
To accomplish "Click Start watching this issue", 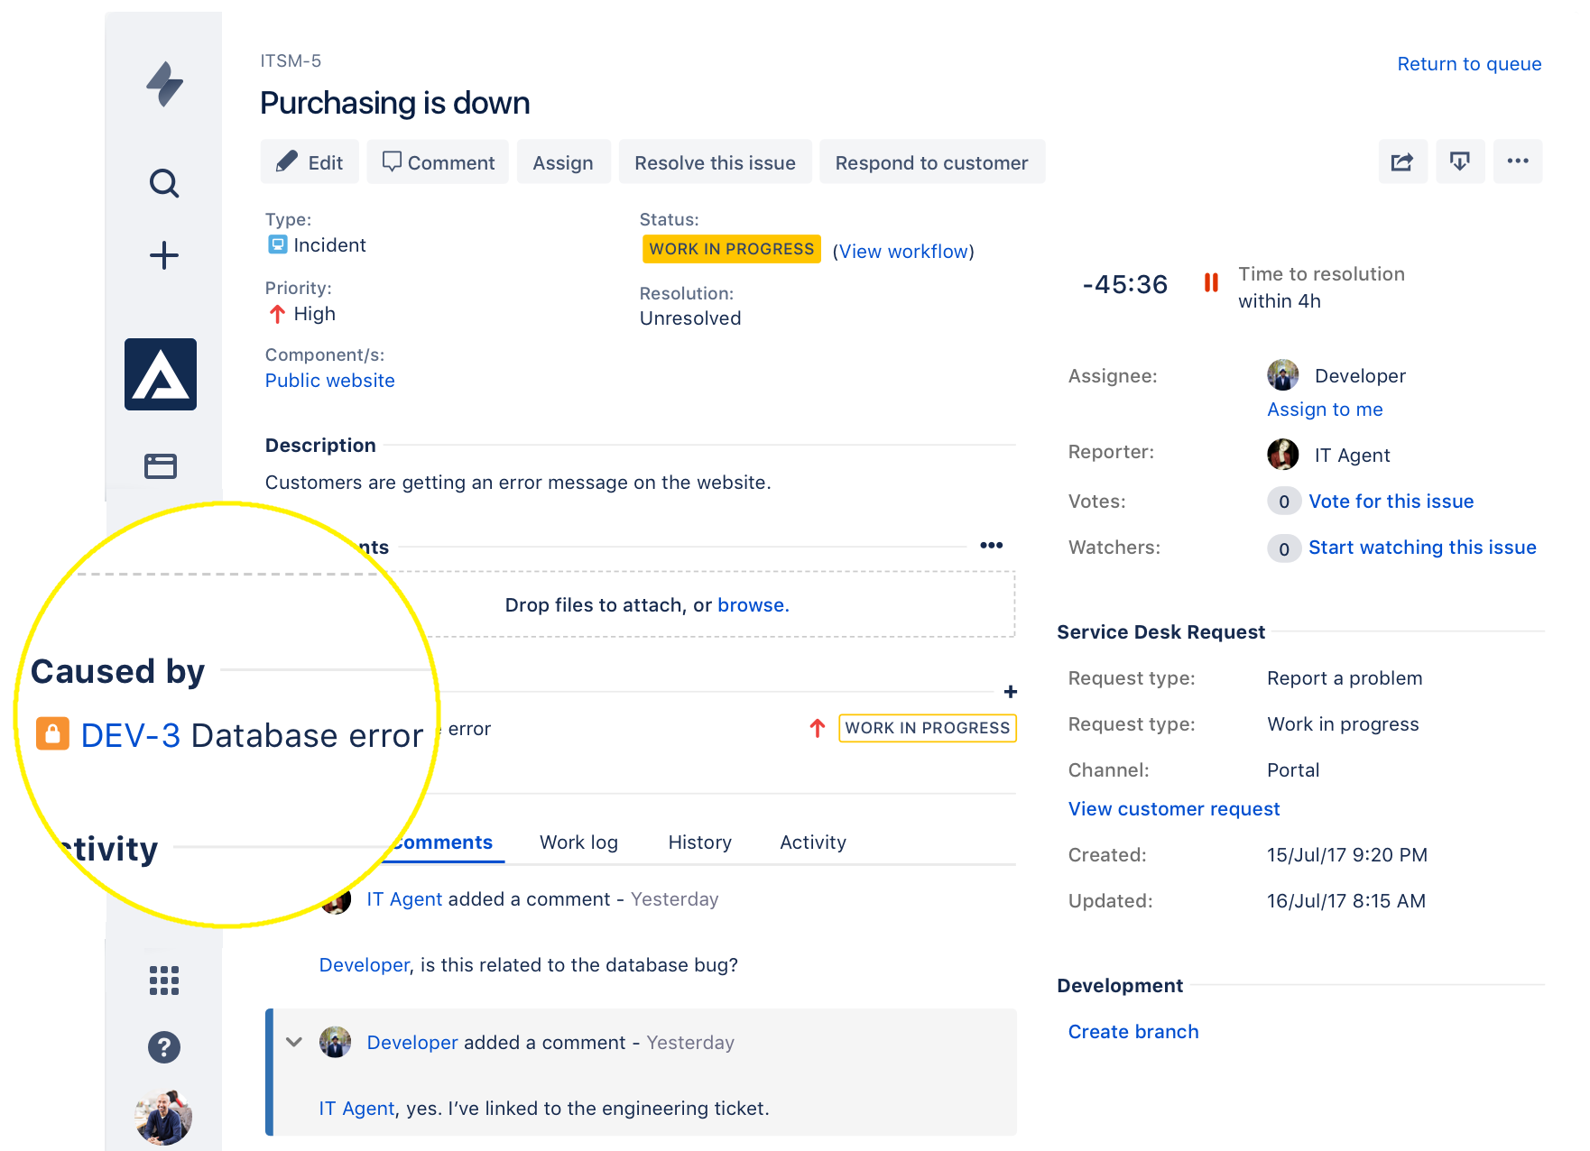I will (x=1422, y=548).
